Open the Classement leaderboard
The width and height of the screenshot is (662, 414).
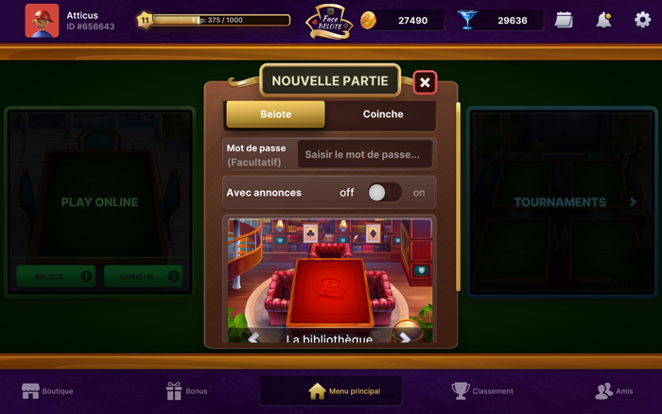[482, 391]
